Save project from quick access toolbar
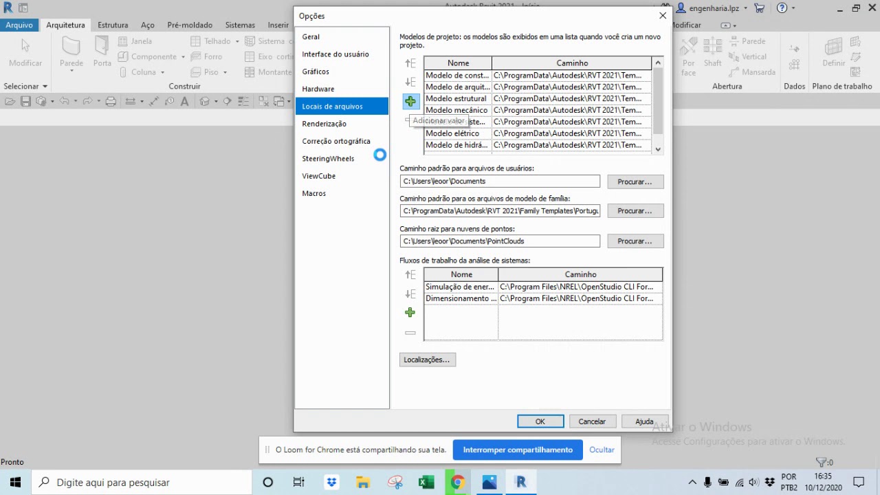This screenshot has height=495, width=880. [25, 101]
